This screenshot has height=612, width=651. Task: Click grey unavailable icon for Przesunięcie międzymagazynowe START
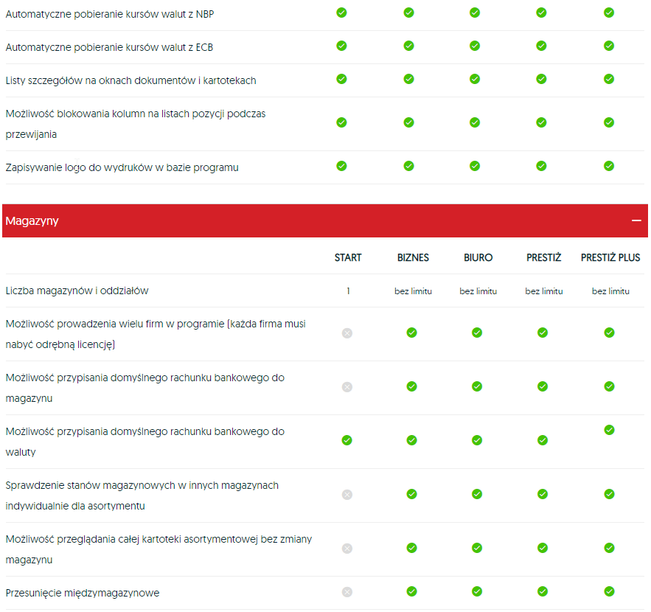347,592
